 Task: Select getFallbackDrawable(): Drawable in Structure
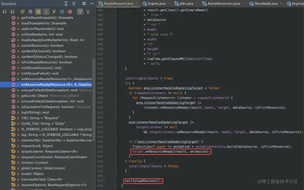(x=47, y=18)
